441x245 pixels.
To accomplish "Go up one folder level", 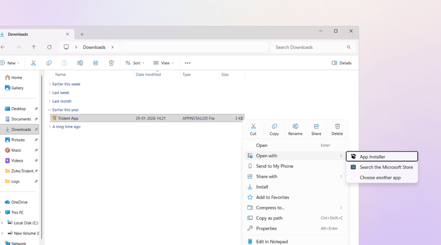I will pos(34,47).
